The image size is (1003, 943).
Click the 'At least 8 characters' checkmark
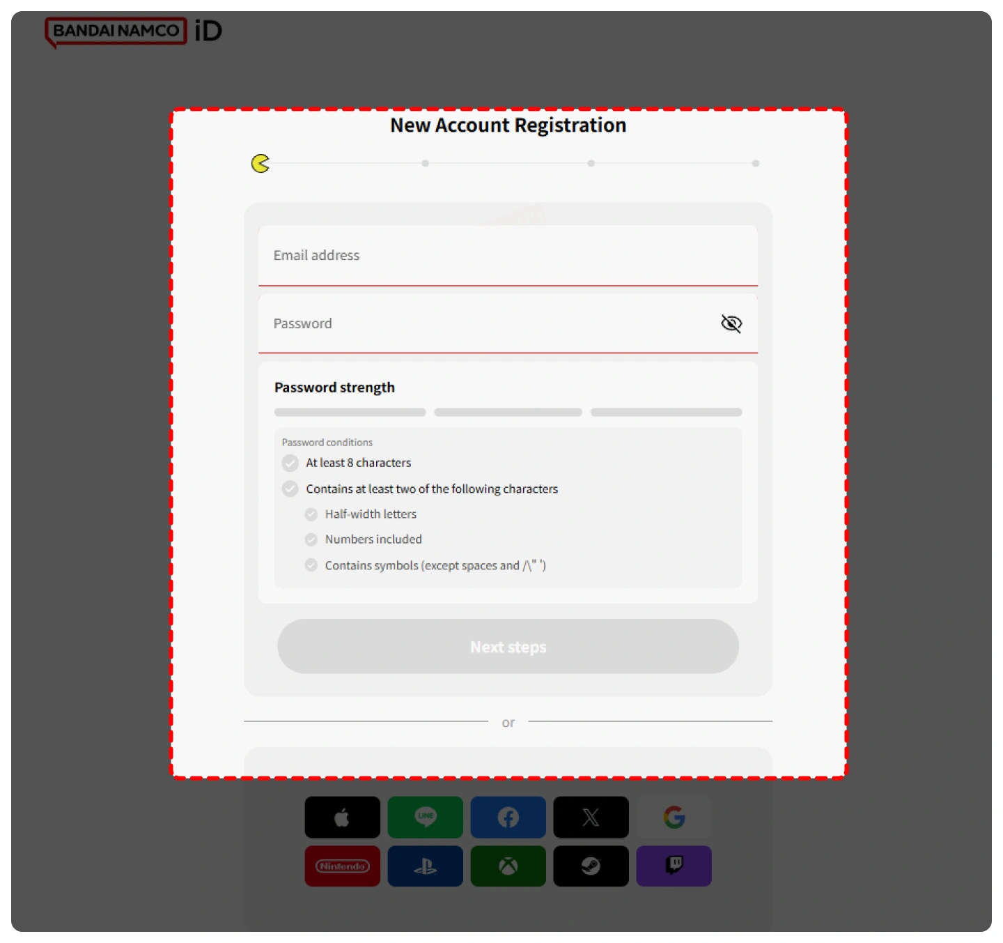pos(290,463)
